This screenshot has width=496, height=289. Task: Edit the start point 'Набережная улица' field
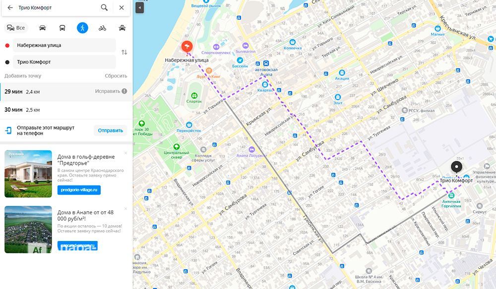pyautogui.click(x=64, y=45)
